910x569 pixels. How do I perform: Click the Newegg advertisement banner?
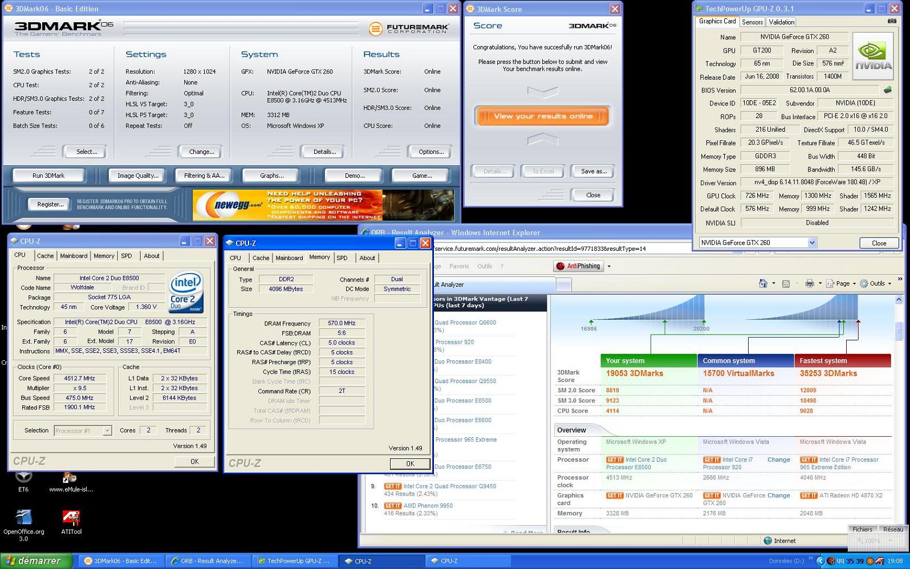click(x=323, y=205)
